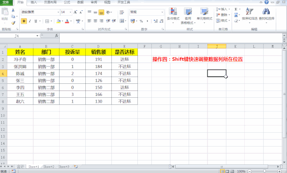
Task: Toggle top vertical alignment
Action: [x=89, y=12]
